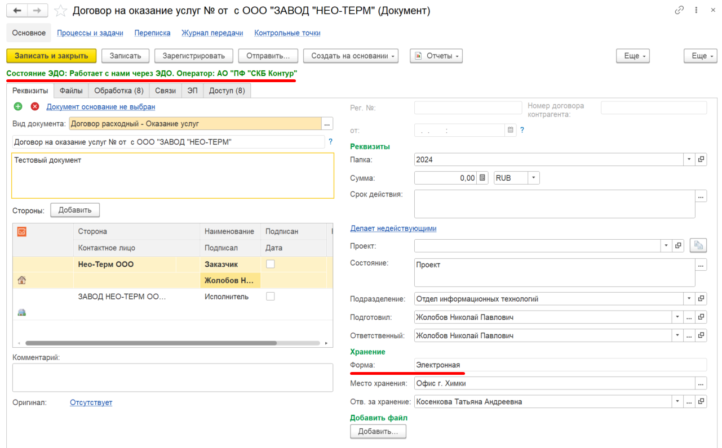This screenshot has width=722, height=448.
Task: Open the Процессы и задачи section
Action: click(x=90, y=33)
